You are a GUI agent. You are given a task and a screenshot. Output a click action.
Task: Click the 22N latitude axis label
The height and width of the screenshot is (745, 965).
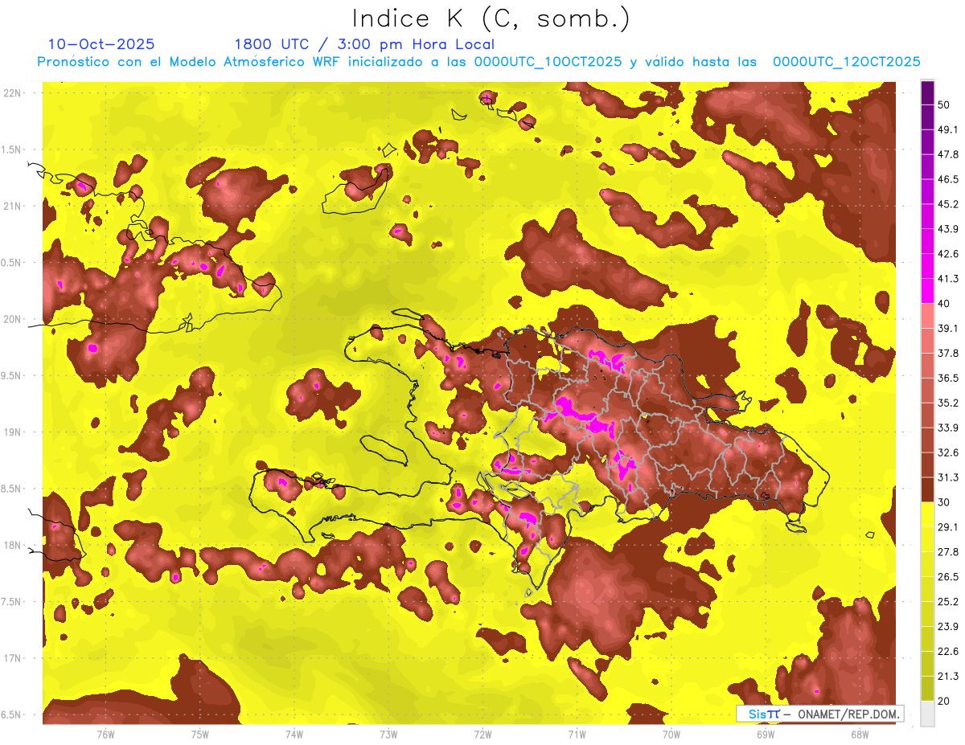click(x=13, y=93)
